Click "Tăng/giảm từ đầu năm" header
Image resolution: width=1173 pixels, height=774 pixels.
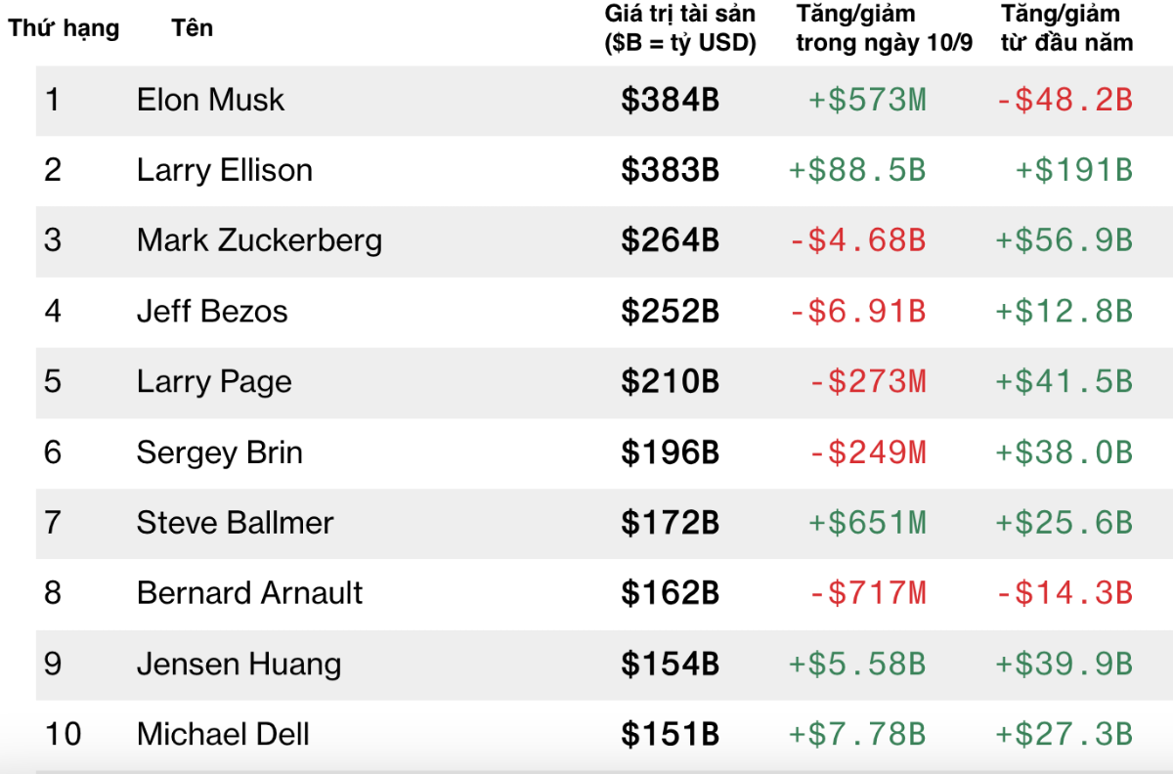click(x=1066, y=28)
